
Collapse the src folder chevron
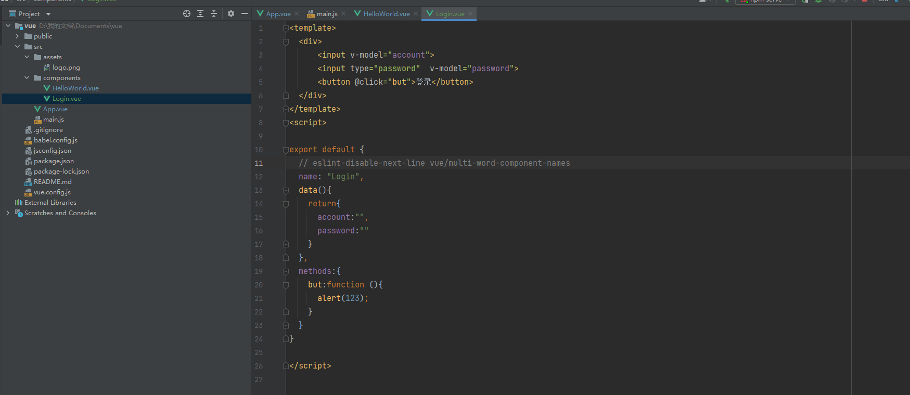17,46
